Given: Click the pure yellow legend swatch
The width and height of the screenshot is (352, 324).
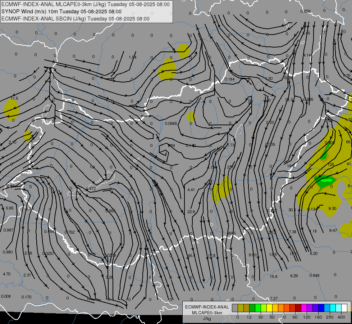Looking at the screenshot, I should click(269, 308).
